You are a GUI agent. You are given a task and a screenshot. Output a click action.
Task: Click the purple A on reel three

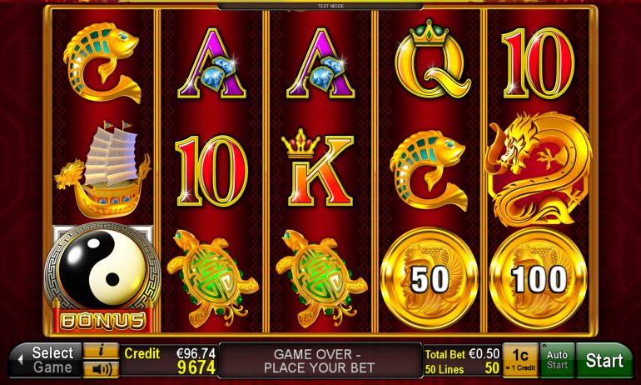coord(320,63)
